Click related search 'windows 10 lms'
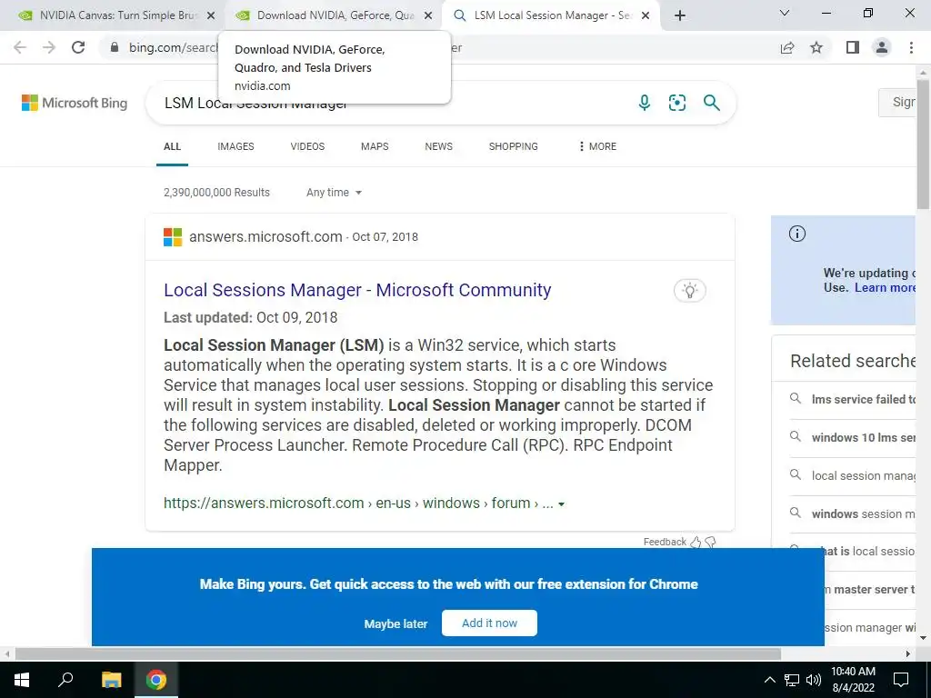This screenshot has width=931, height=698. click(864, 437)
